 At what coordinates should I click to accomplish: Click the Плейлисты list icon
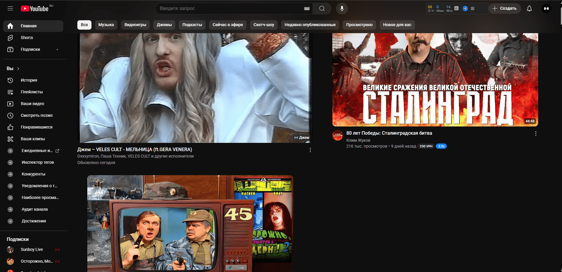coord(10,92)
